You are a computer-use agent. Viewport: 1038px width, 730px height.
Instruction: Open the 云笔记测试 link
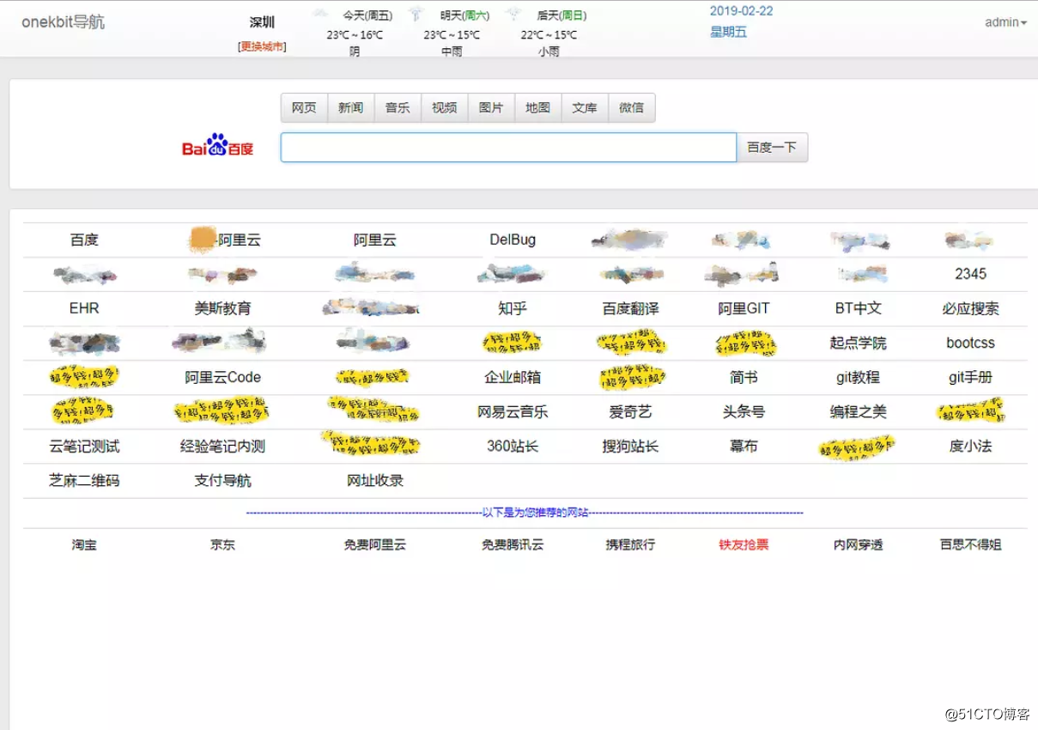(x=84, y=446)
